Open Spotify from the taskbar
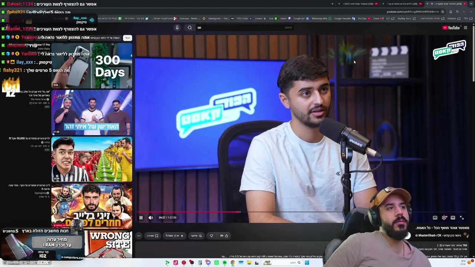 pyautogui.click(x=225, y=263)
